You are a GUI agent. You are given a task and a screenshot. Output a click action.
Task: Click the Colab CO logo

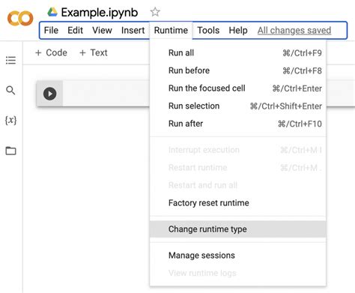pos(20,18)
